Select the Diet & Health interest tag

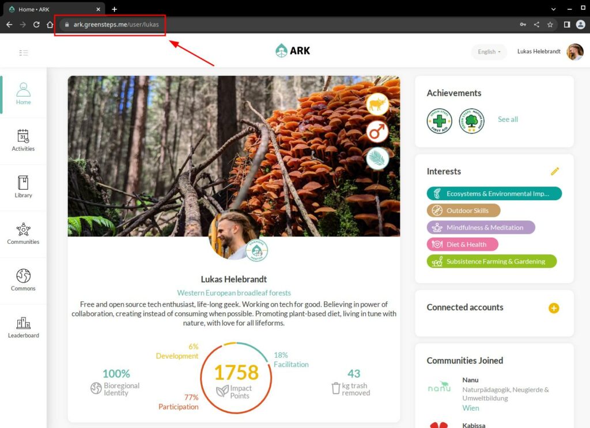pyautogui.click(x=463, y=244)
